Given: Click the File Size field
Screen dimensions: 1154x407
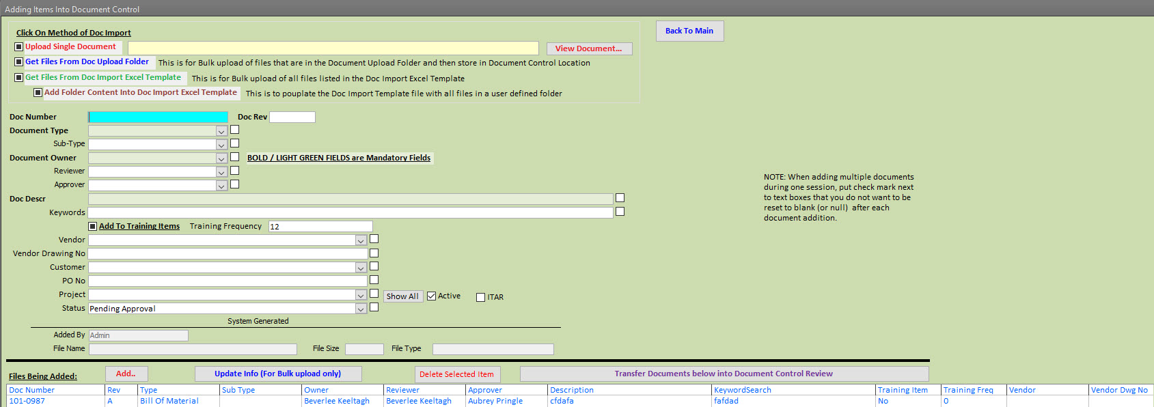Looking at the screenshot, I should (x=365, y=350).
